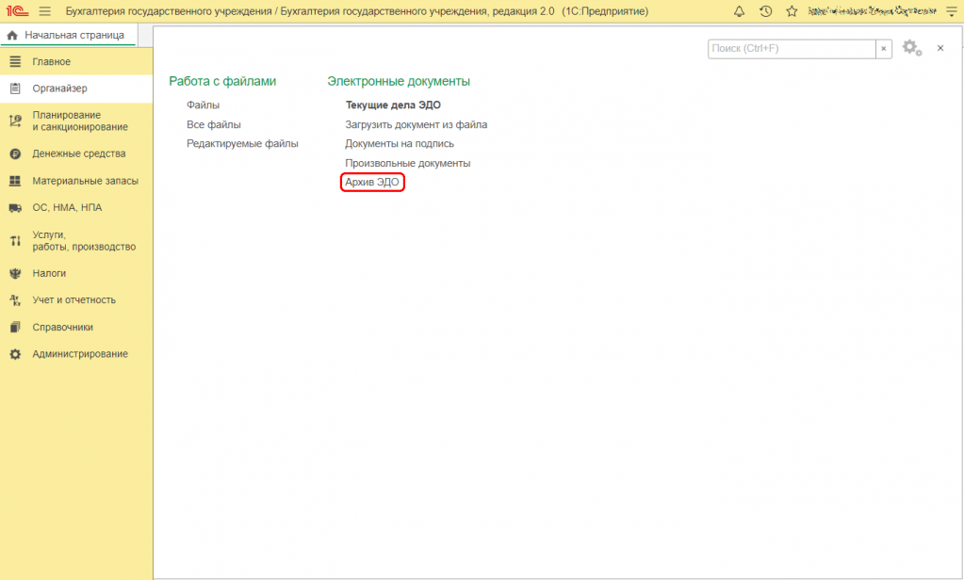964x580 pixels.
Task: Go to the Администрирование section
Action: (80, 354)
